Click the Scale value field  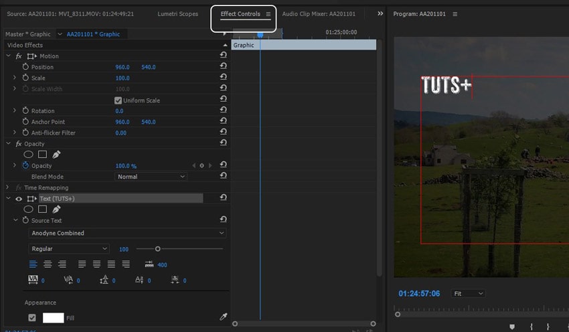tap(123, 78)
